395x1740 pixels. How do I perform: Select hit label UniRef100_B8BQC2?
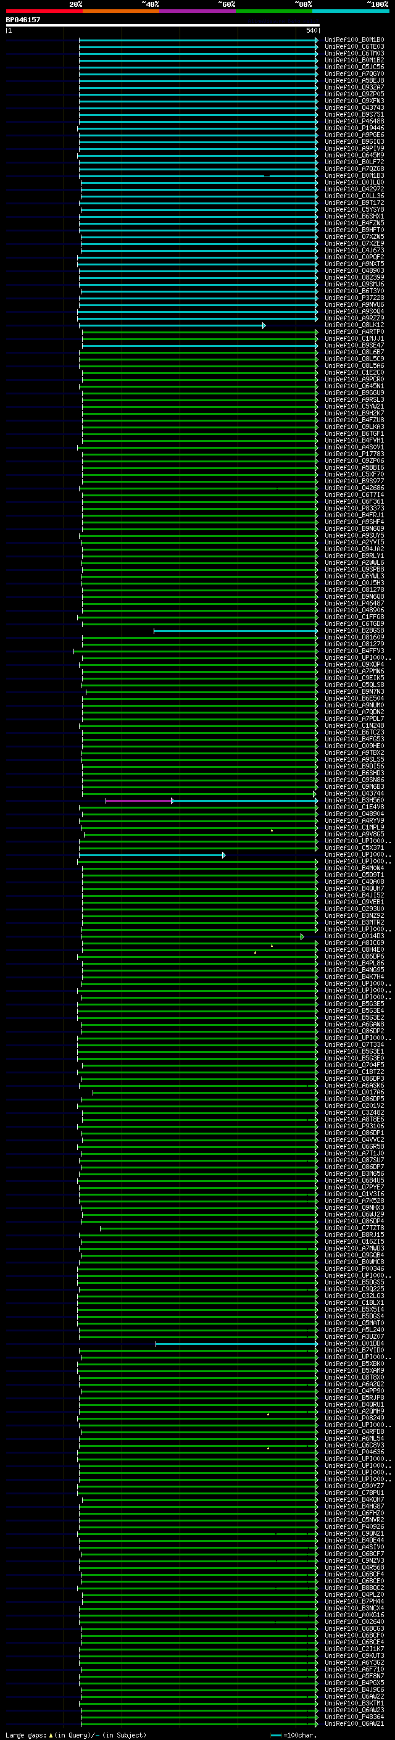[x=354, y=1589]
